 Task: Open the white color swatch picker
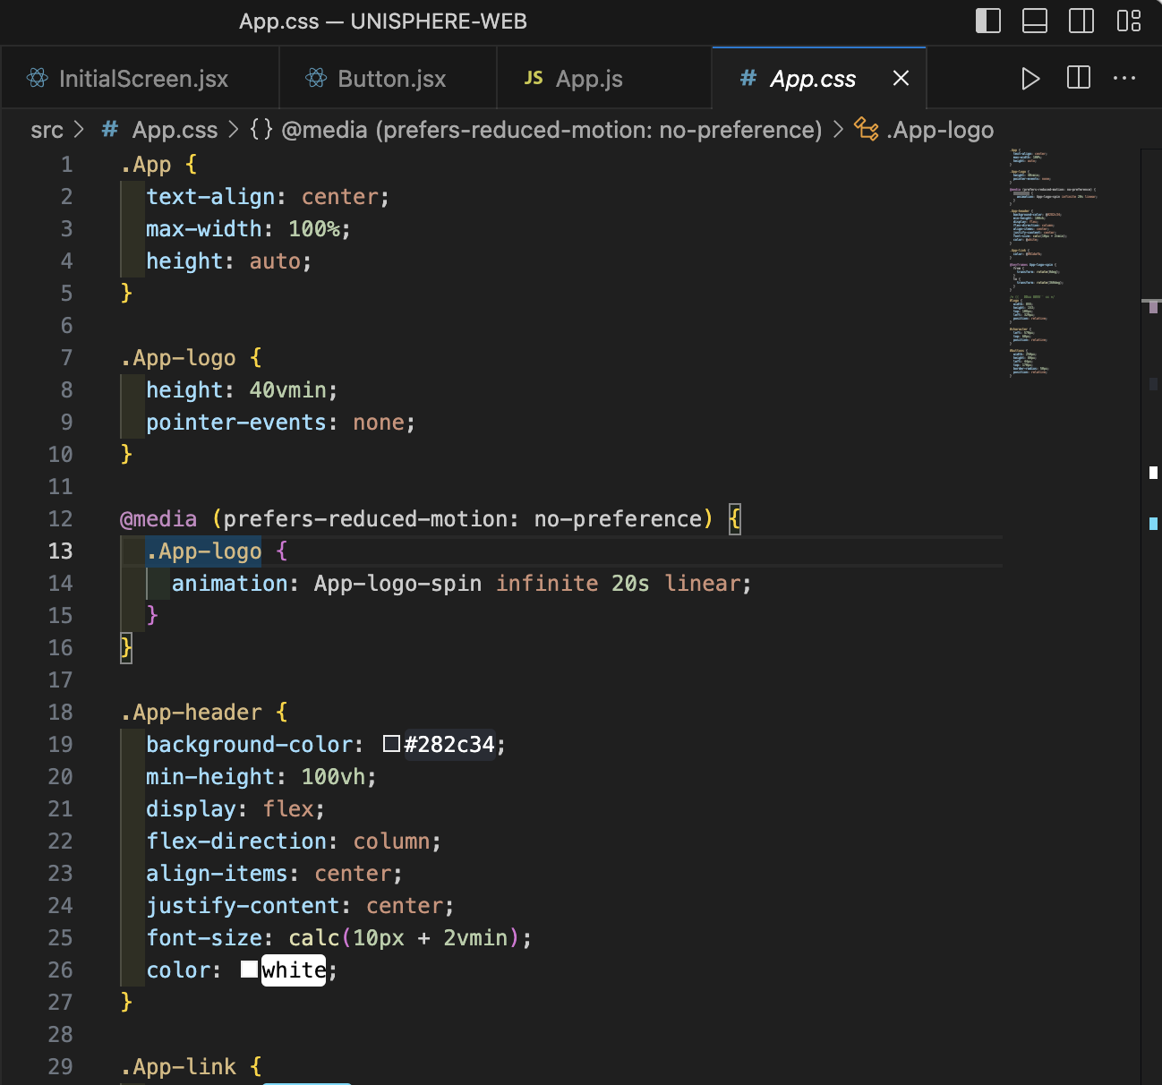coord(249,970)
